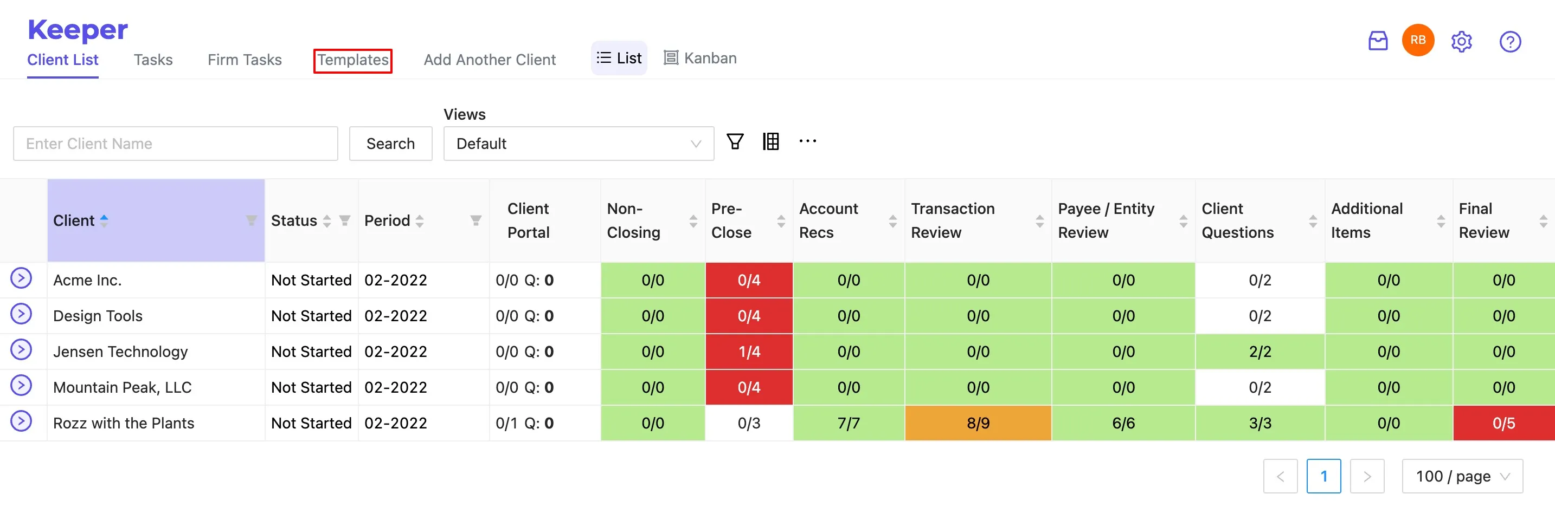Click the red 0/5 Final Review cell

pos(1503,424)
